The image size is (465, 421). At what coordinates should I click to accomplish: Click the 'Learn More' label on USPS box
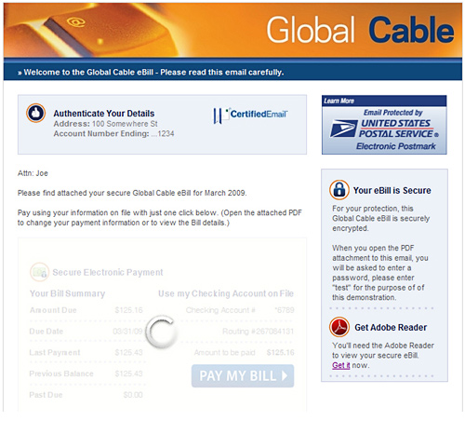pyautogui.click(x=339, y=101)
